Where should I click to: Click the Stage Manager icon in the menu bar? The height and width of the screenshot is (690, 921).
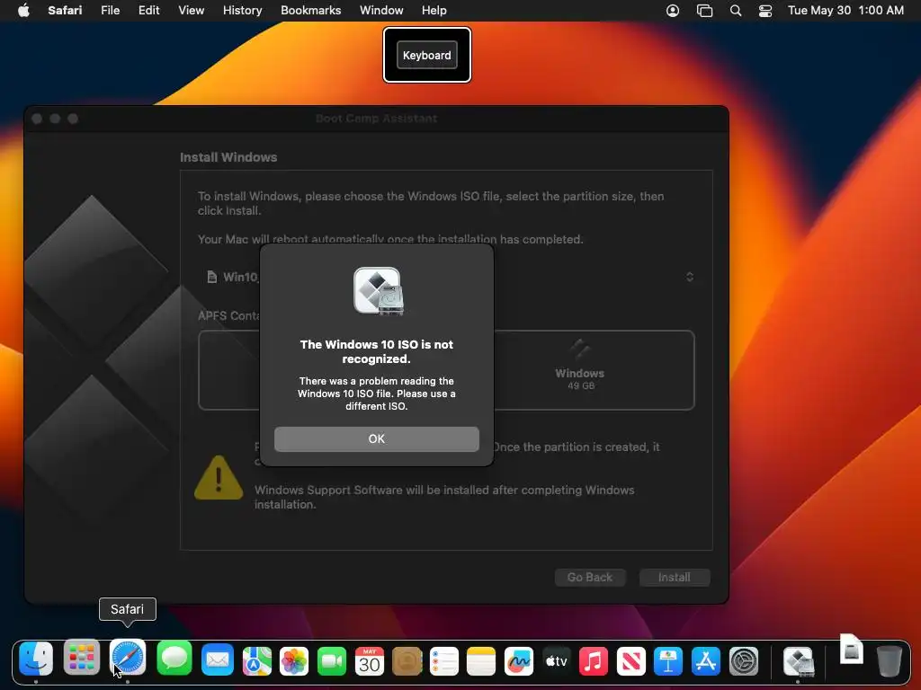point(704,11)
